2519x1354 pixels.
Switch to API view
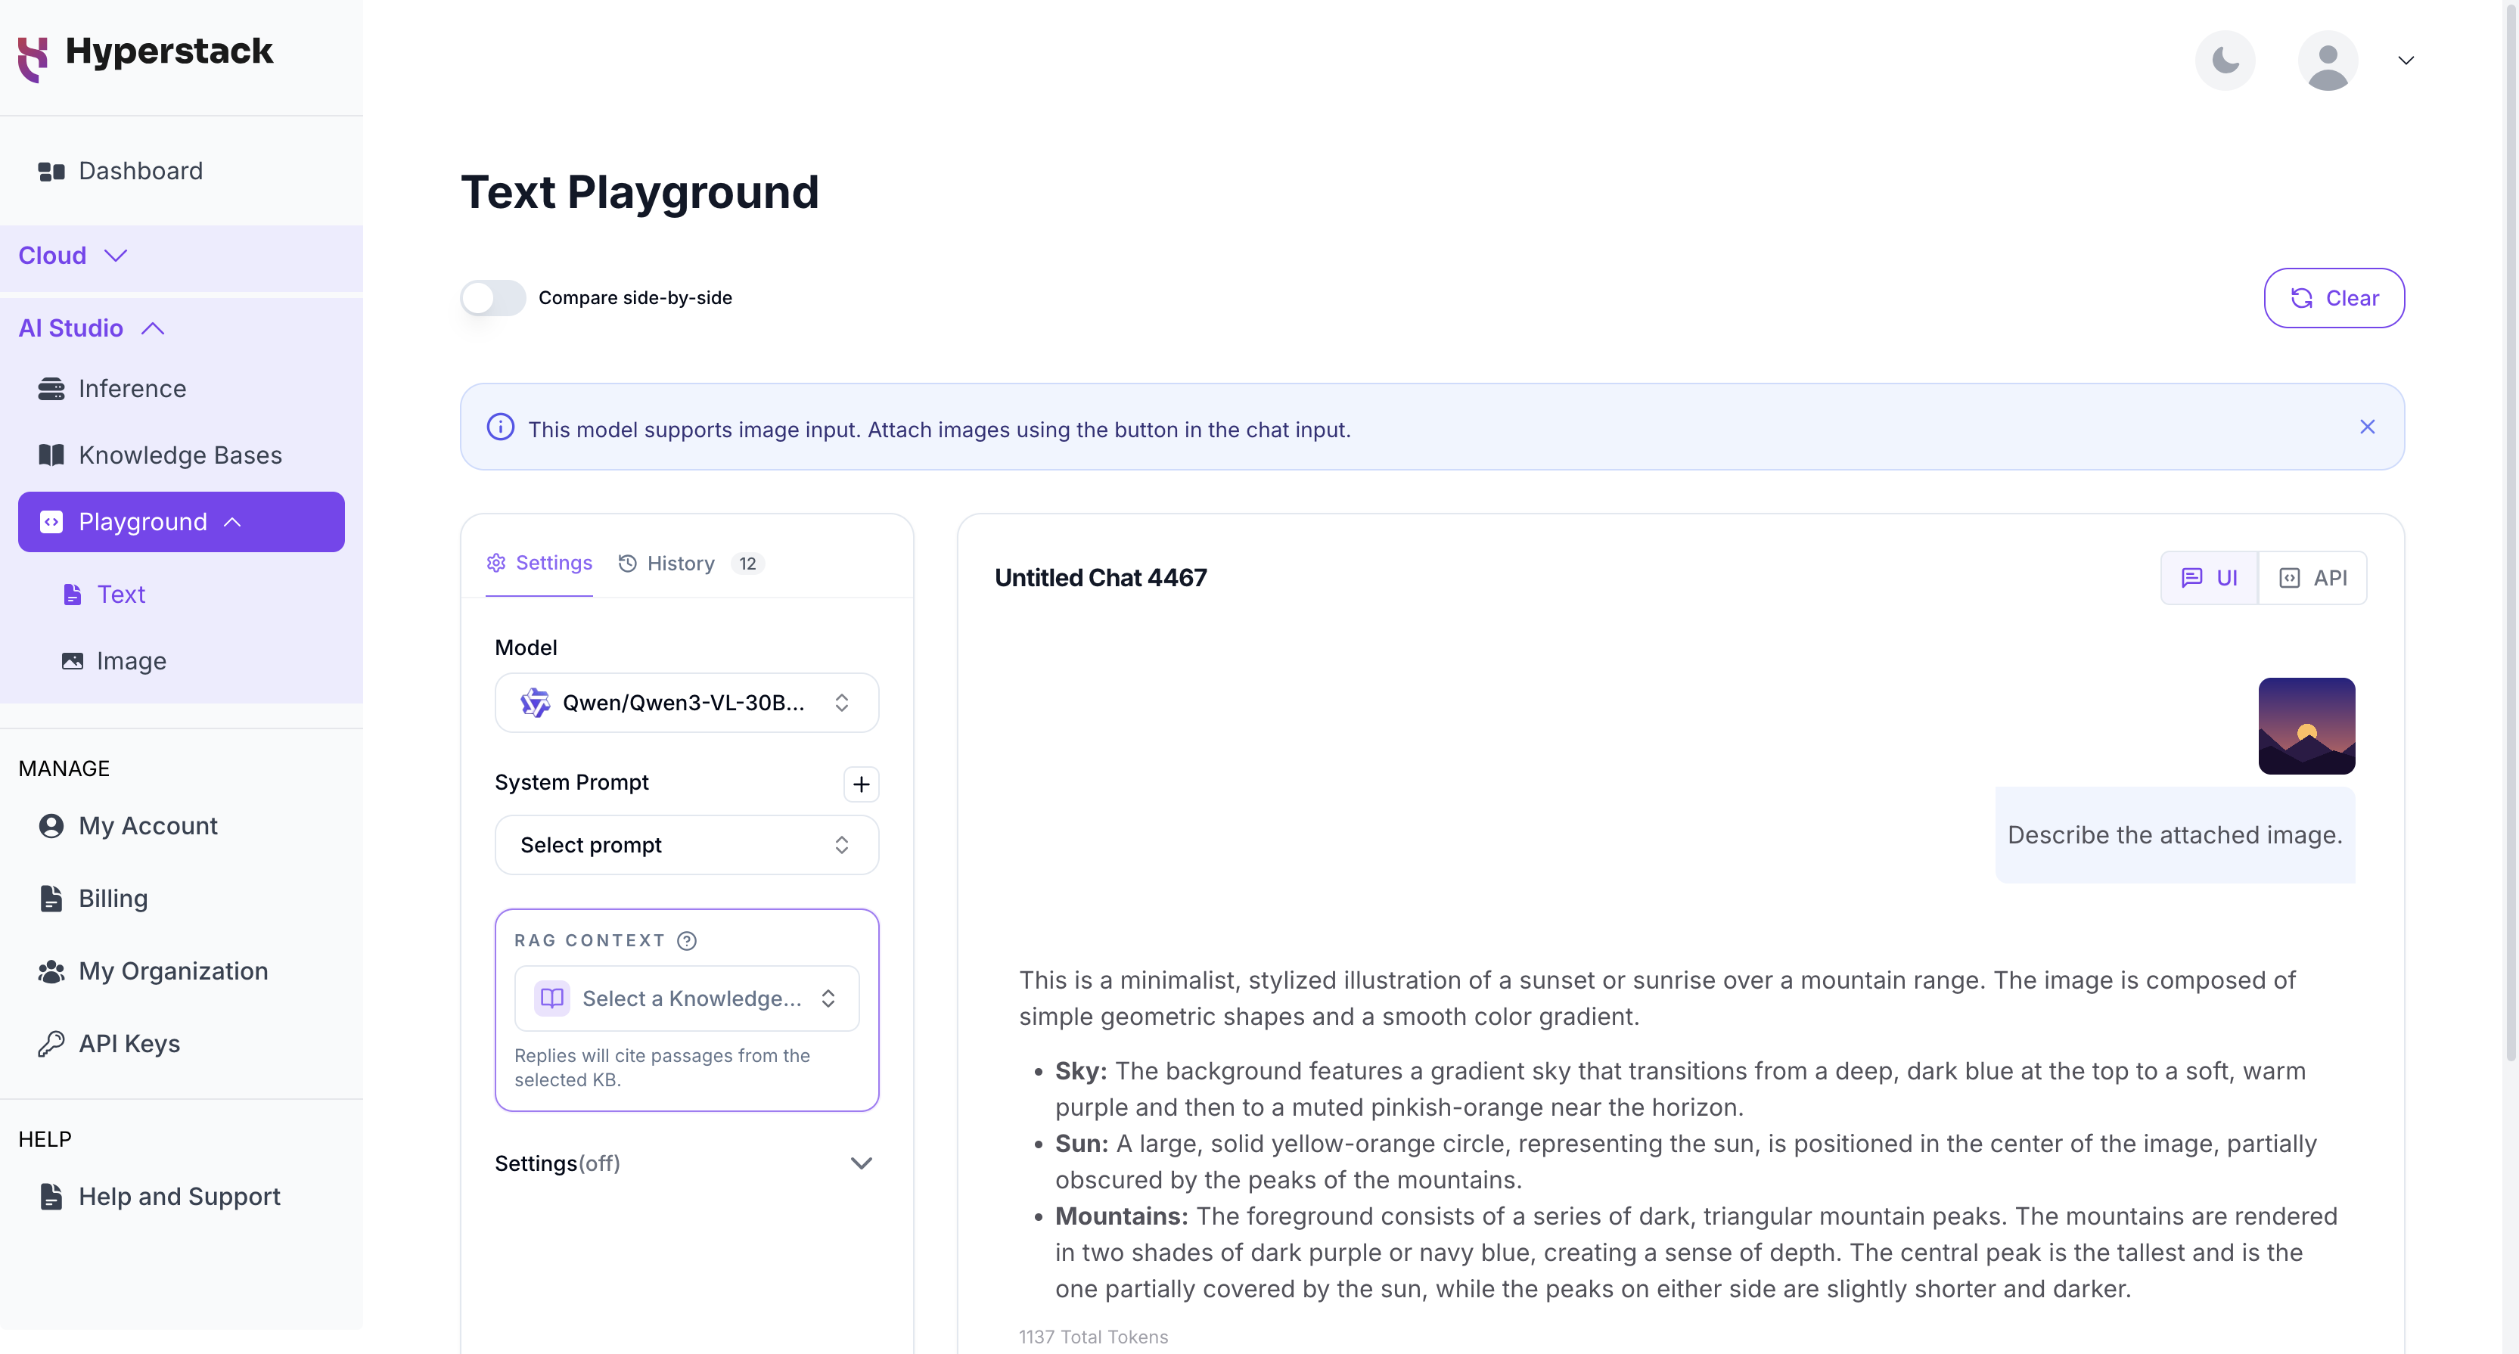(2312, 578)
